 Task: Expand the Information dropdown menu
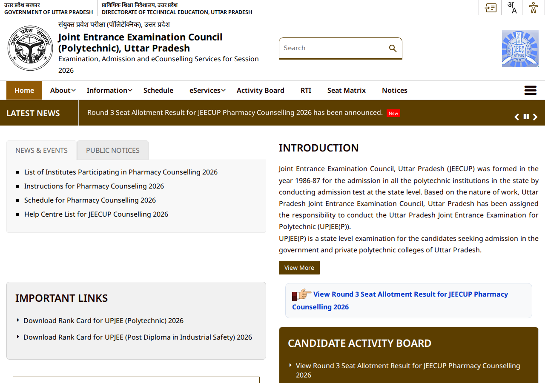109,90
